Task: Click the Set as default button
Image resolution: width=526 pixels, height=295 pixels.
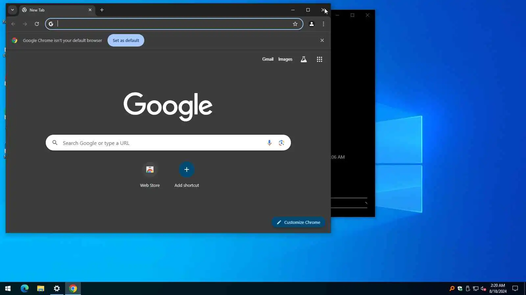Action: [x=126, y=40]
